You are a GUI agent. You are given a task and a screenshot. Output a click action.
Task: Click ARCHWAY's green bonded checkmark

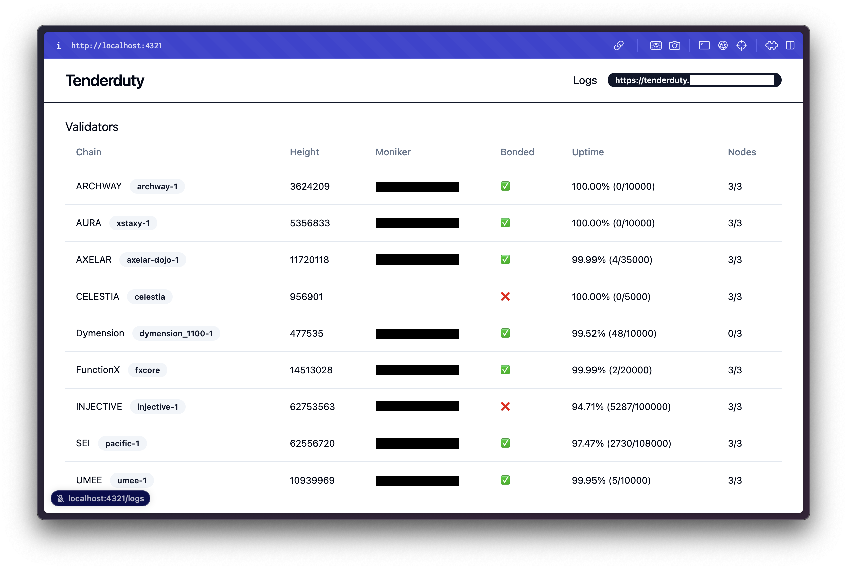coord(505,186)
